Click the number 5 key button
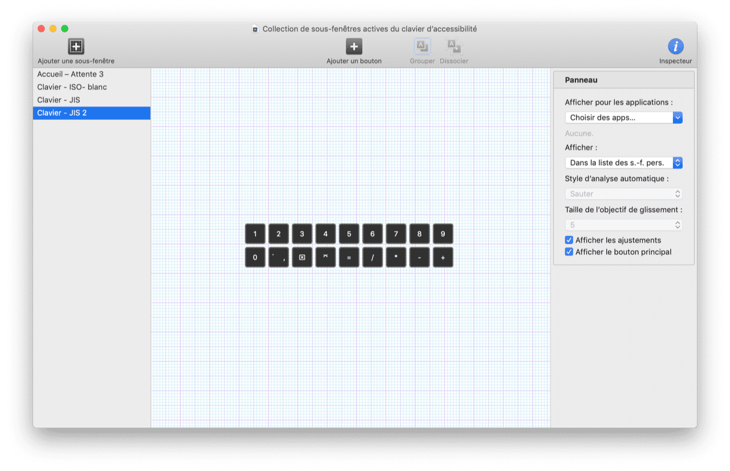Screen dimensions: 730x471 pyautogui.click(x=348, y=234)
